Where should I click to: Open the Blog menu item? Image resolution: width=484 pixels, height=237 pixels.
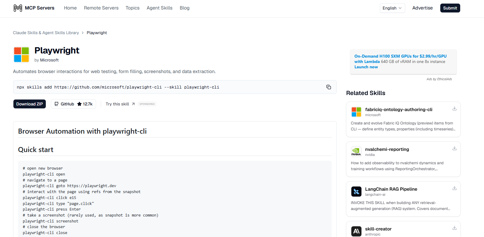point(184,8)
